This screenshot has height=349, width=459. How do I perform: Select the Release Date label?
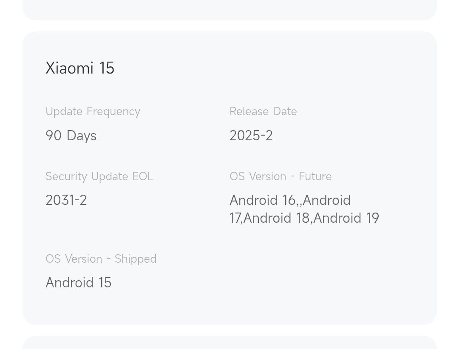click(x=263, y=111)
